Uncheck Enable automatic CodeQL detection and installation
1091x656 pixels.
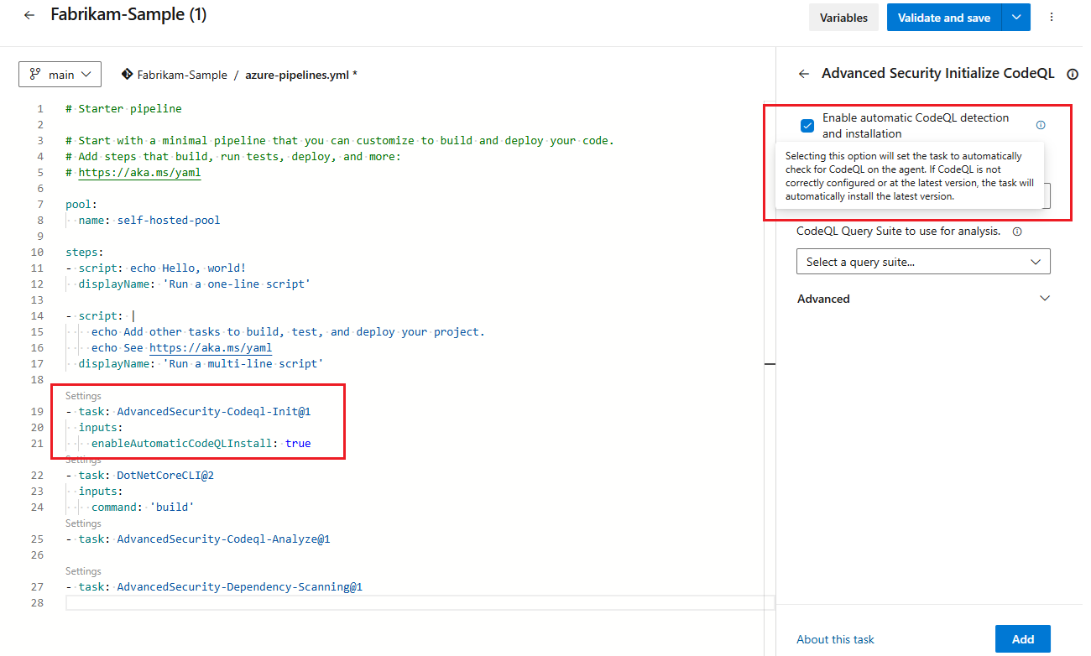click(x=807, y=126)
